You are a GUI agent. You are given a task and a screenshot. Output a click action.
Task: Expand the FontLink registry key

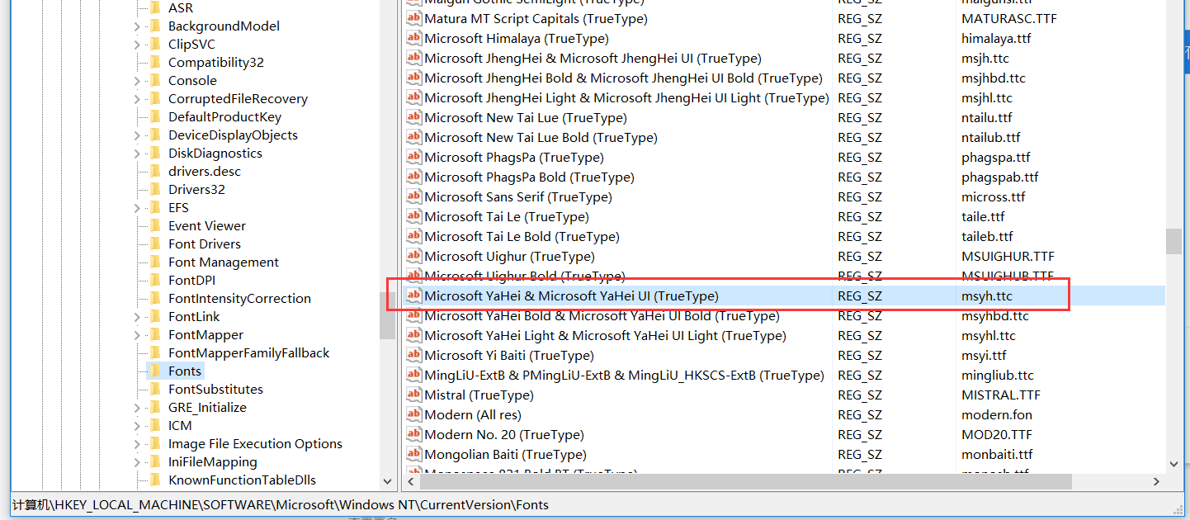tap(137, 317)
